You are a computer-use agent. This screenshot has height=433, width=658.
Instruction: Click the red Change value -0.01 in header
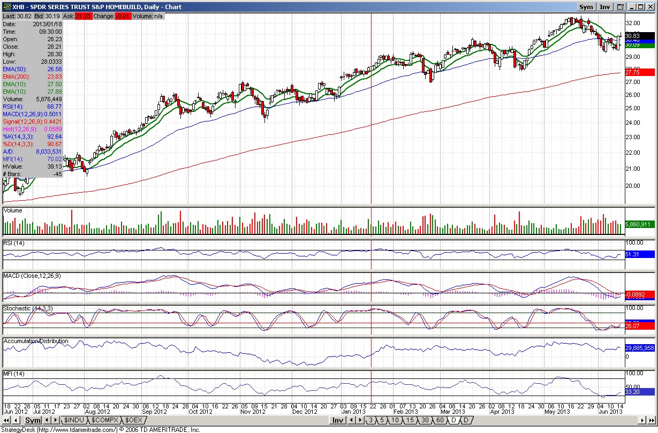click(x=123, y=17)
